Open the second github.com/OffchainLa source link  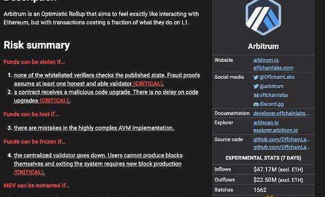282,147
